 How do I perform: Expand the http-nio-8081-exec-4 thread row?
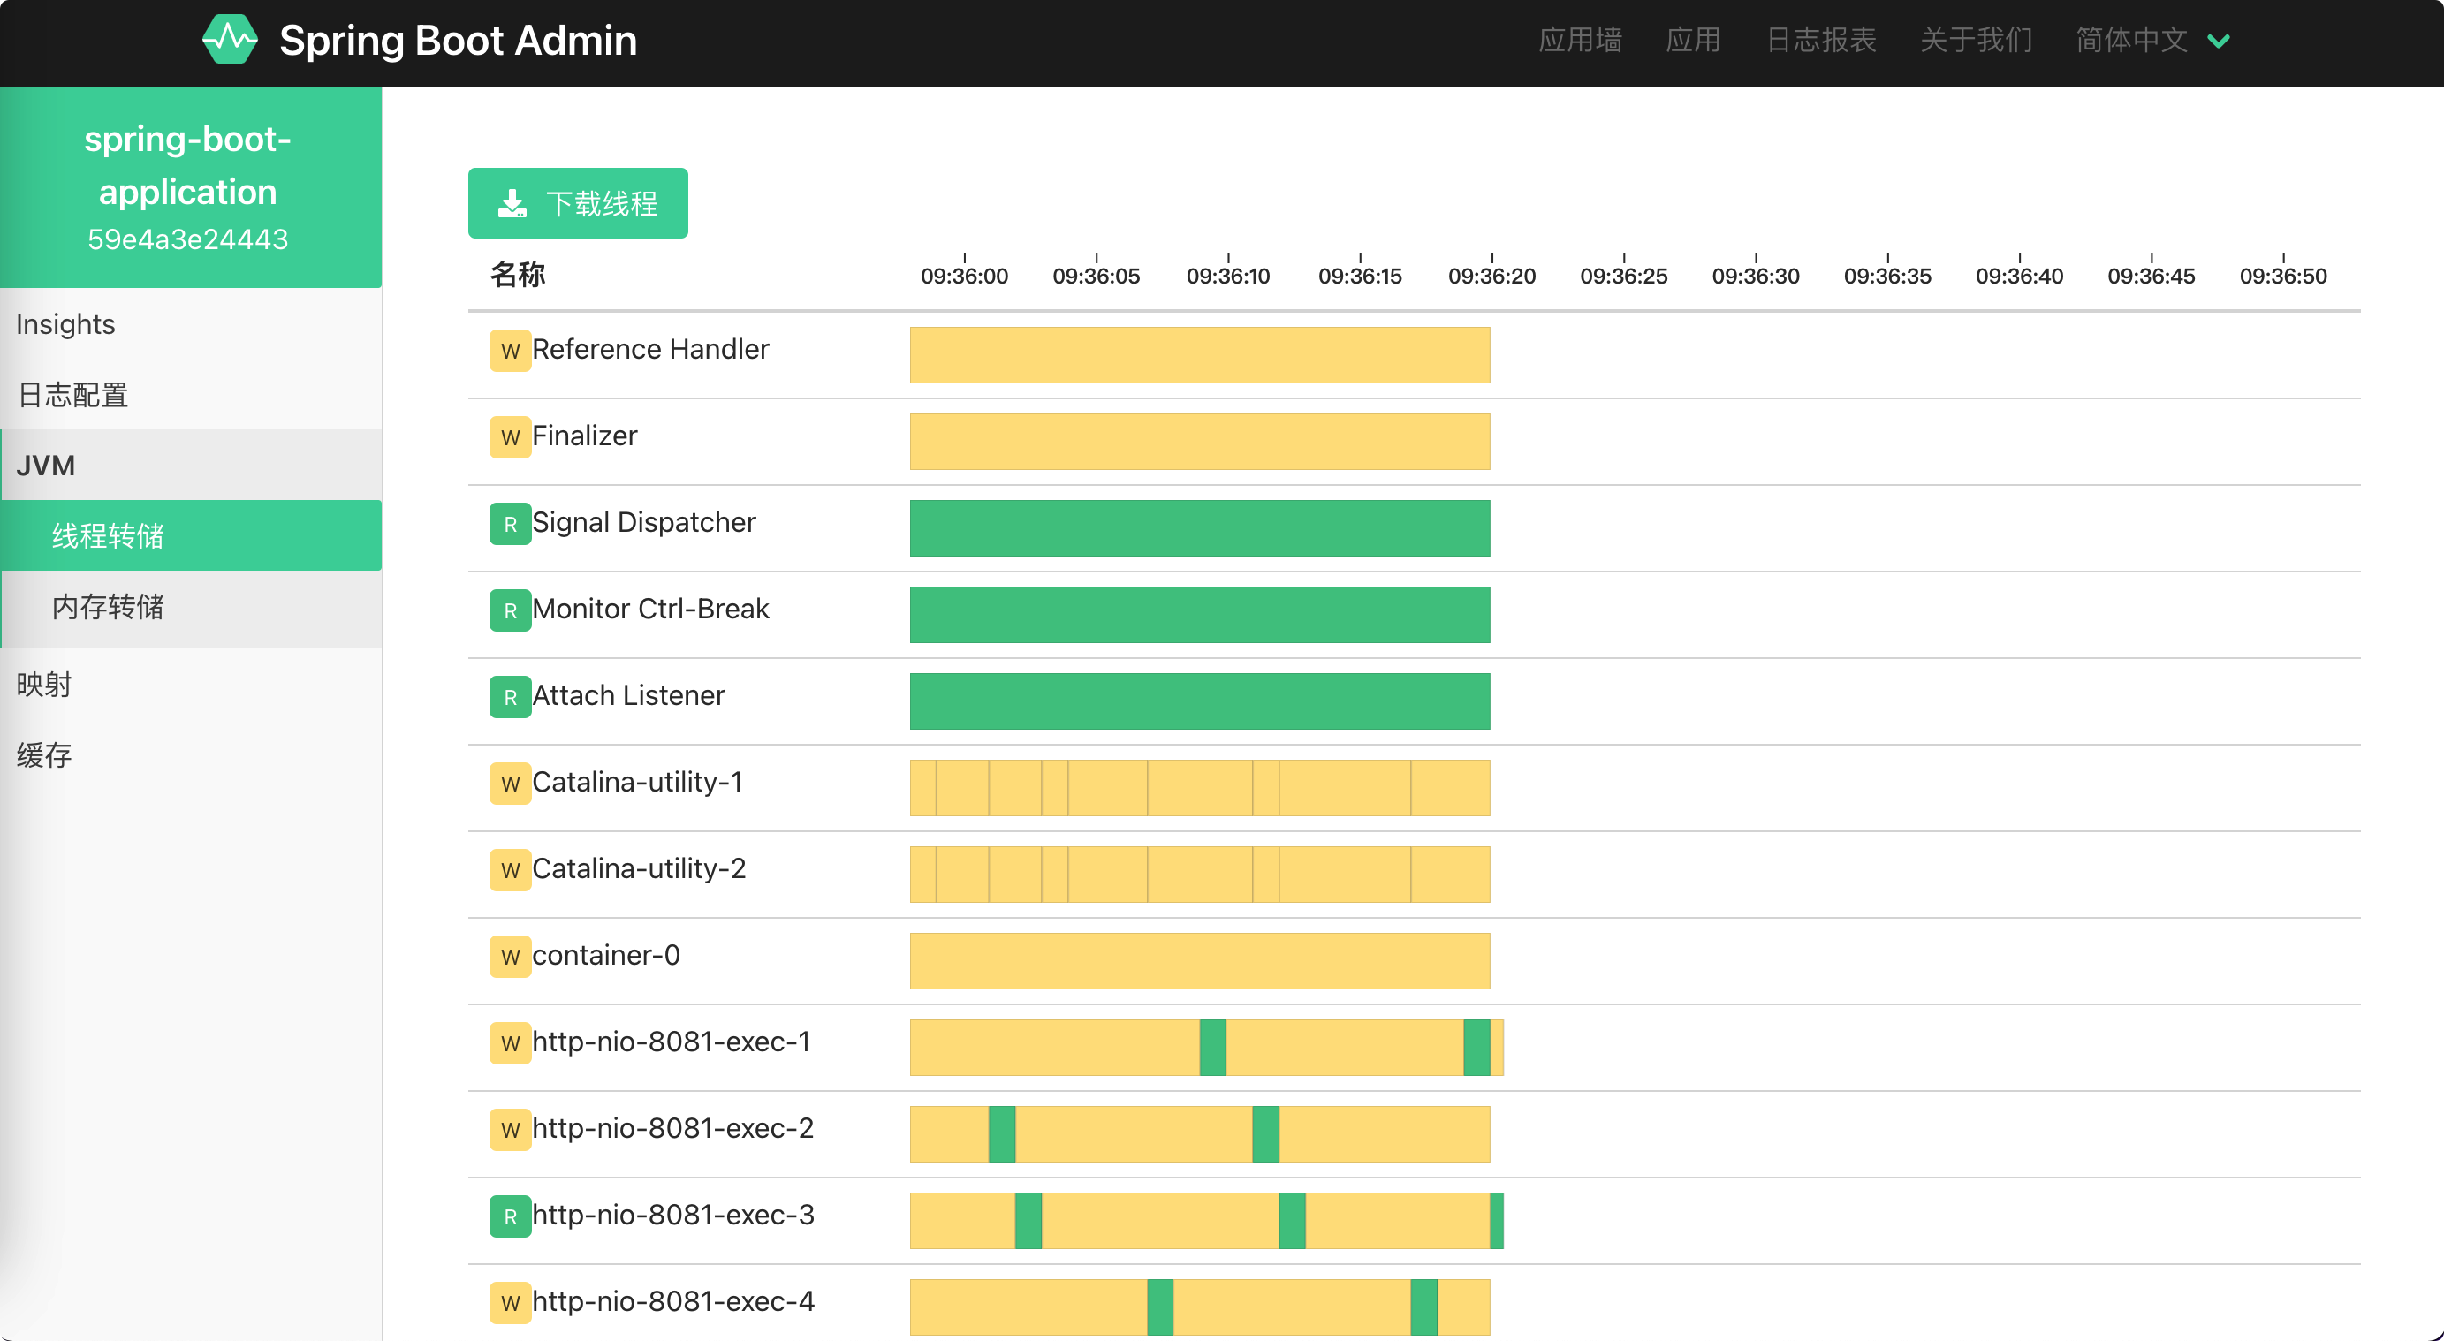[x=1414, y=1304]
